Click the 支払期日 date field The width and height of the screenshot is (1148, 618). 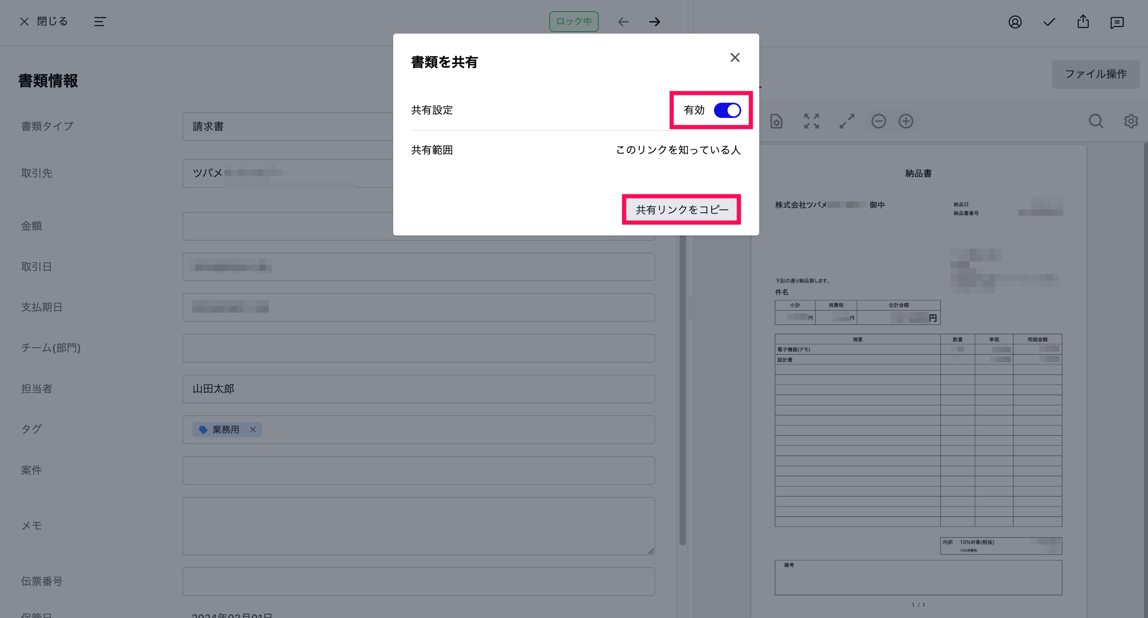pyautogui.click(x=418, y=307)
